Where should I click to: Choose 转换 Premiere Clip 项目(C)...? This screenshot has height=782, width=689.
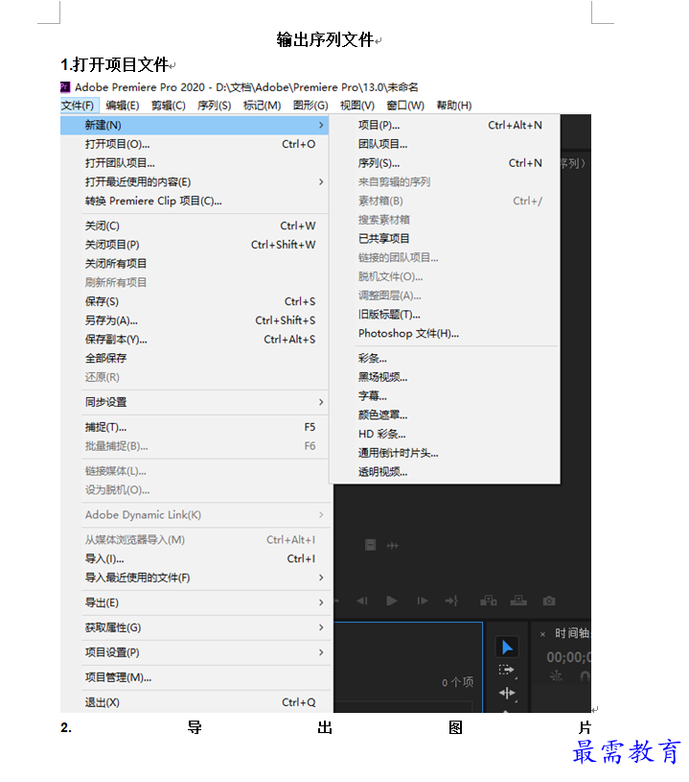click(195, 201)
